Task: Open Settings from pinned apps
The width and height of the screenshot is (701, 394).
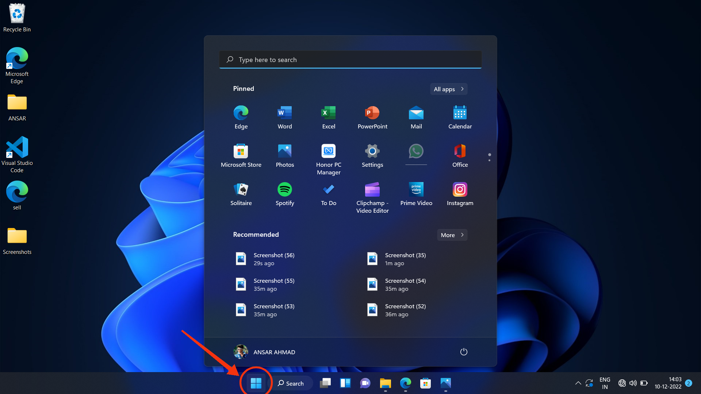Action: pyautogui.click(x=372, y=156)
